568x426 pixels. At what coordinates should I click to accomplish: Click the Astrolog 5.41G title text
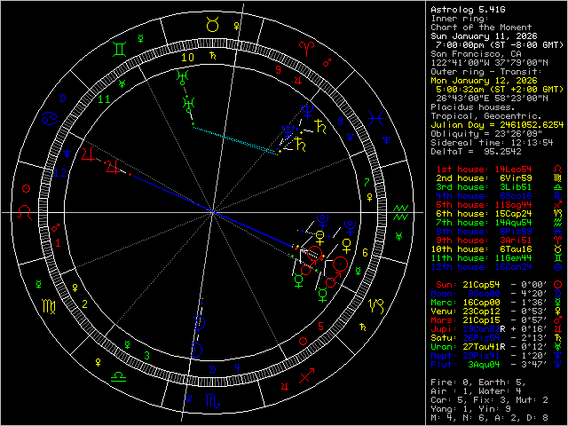[463, 9]
